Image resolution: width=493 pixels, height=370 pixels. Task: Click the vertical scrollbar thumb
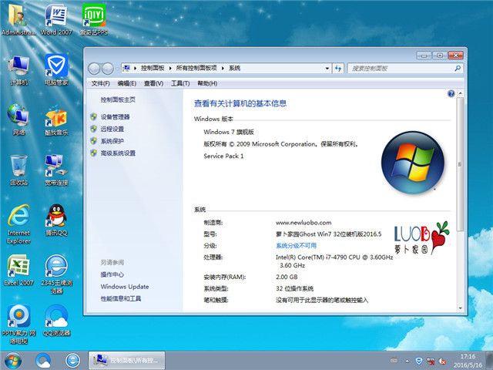(x=461, y=164)
